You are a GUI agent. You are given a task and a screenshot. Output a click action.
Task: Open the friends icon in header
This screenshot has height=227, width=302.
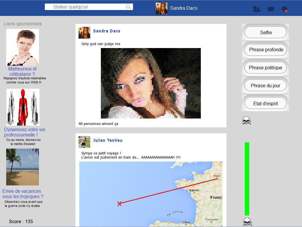pyautogui.click(x=257, y=9)
